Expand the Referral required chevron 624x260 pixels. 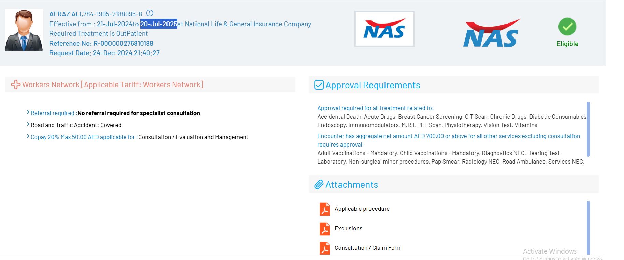point(28,112)
